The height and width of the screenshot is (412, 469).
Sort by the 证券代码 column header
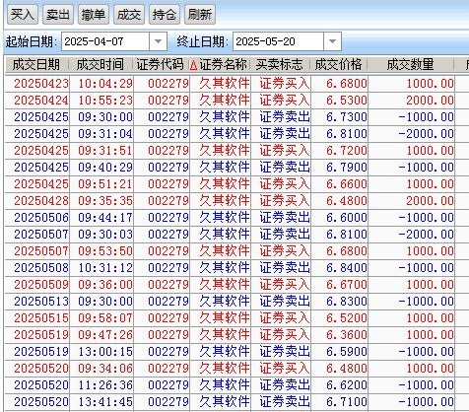(160, 65)
